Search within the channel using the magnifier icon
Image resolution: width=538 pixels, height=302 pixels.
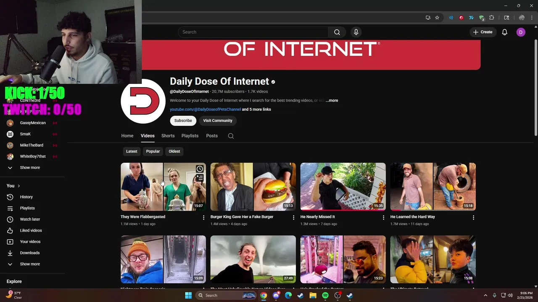point(231,136)
